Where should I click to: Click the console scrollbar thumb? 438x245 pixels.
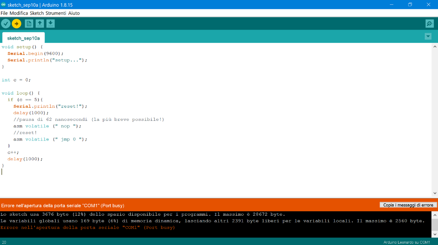pyautogui.click(x=435, y=225)
